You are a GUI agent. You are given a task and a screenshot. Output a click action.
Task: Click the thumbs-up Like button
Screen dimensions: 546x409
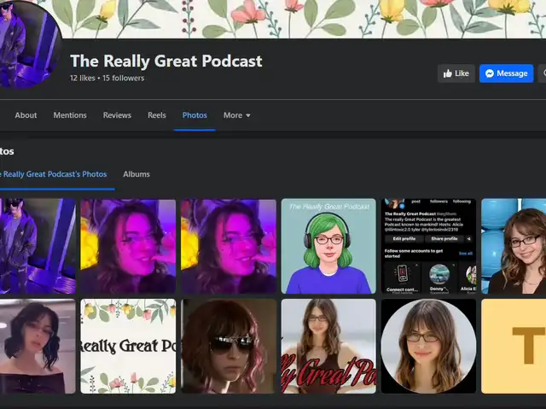pos(456,73)
